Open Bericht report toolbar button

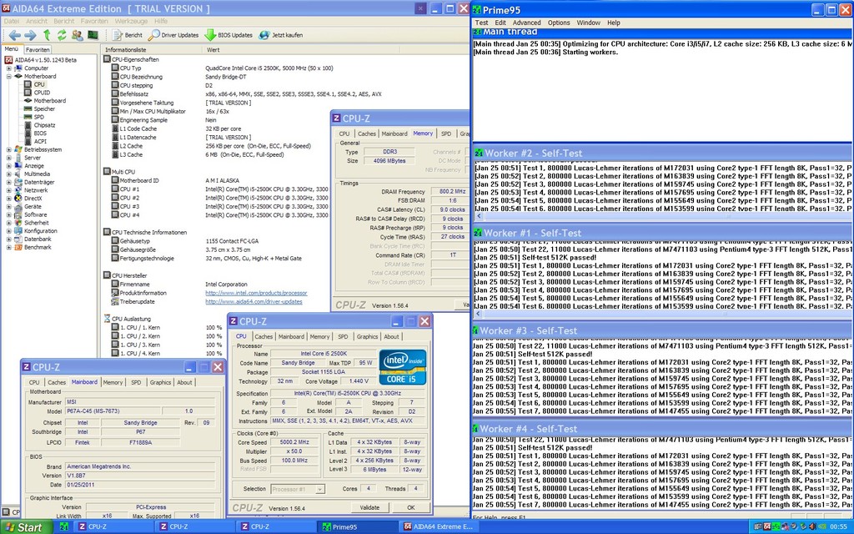(128, 35)
